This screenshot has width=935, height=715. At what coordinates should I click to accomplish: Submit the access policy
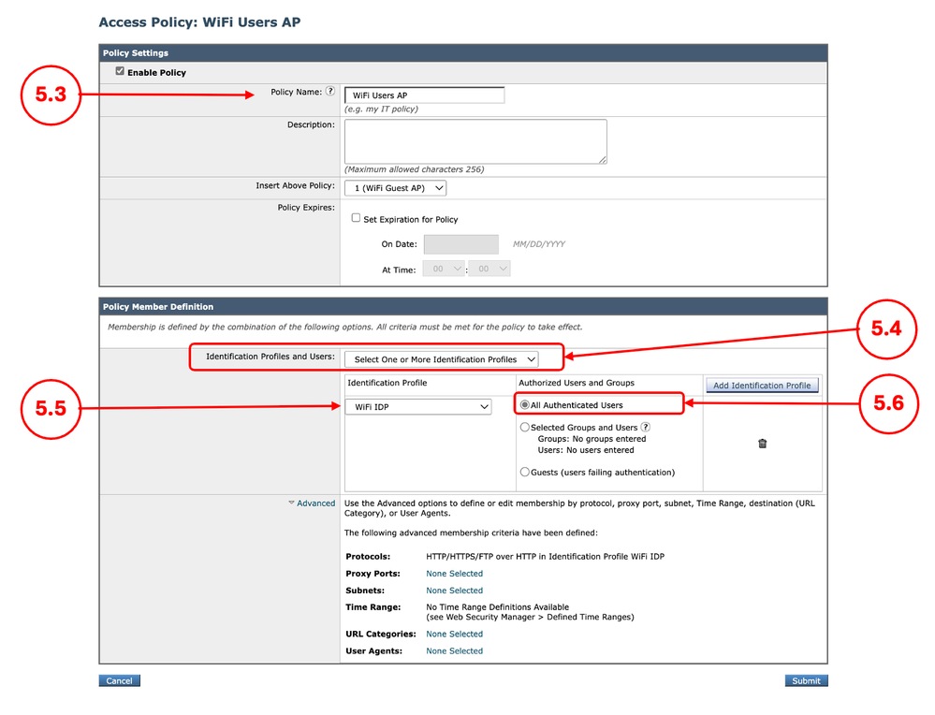pyautogui.click(x=806, y=680)
